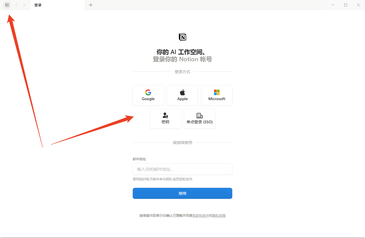Click the Apple logo icon
Image resolution: width=365 pixels, height=238 pixels.
coord(182,92)
